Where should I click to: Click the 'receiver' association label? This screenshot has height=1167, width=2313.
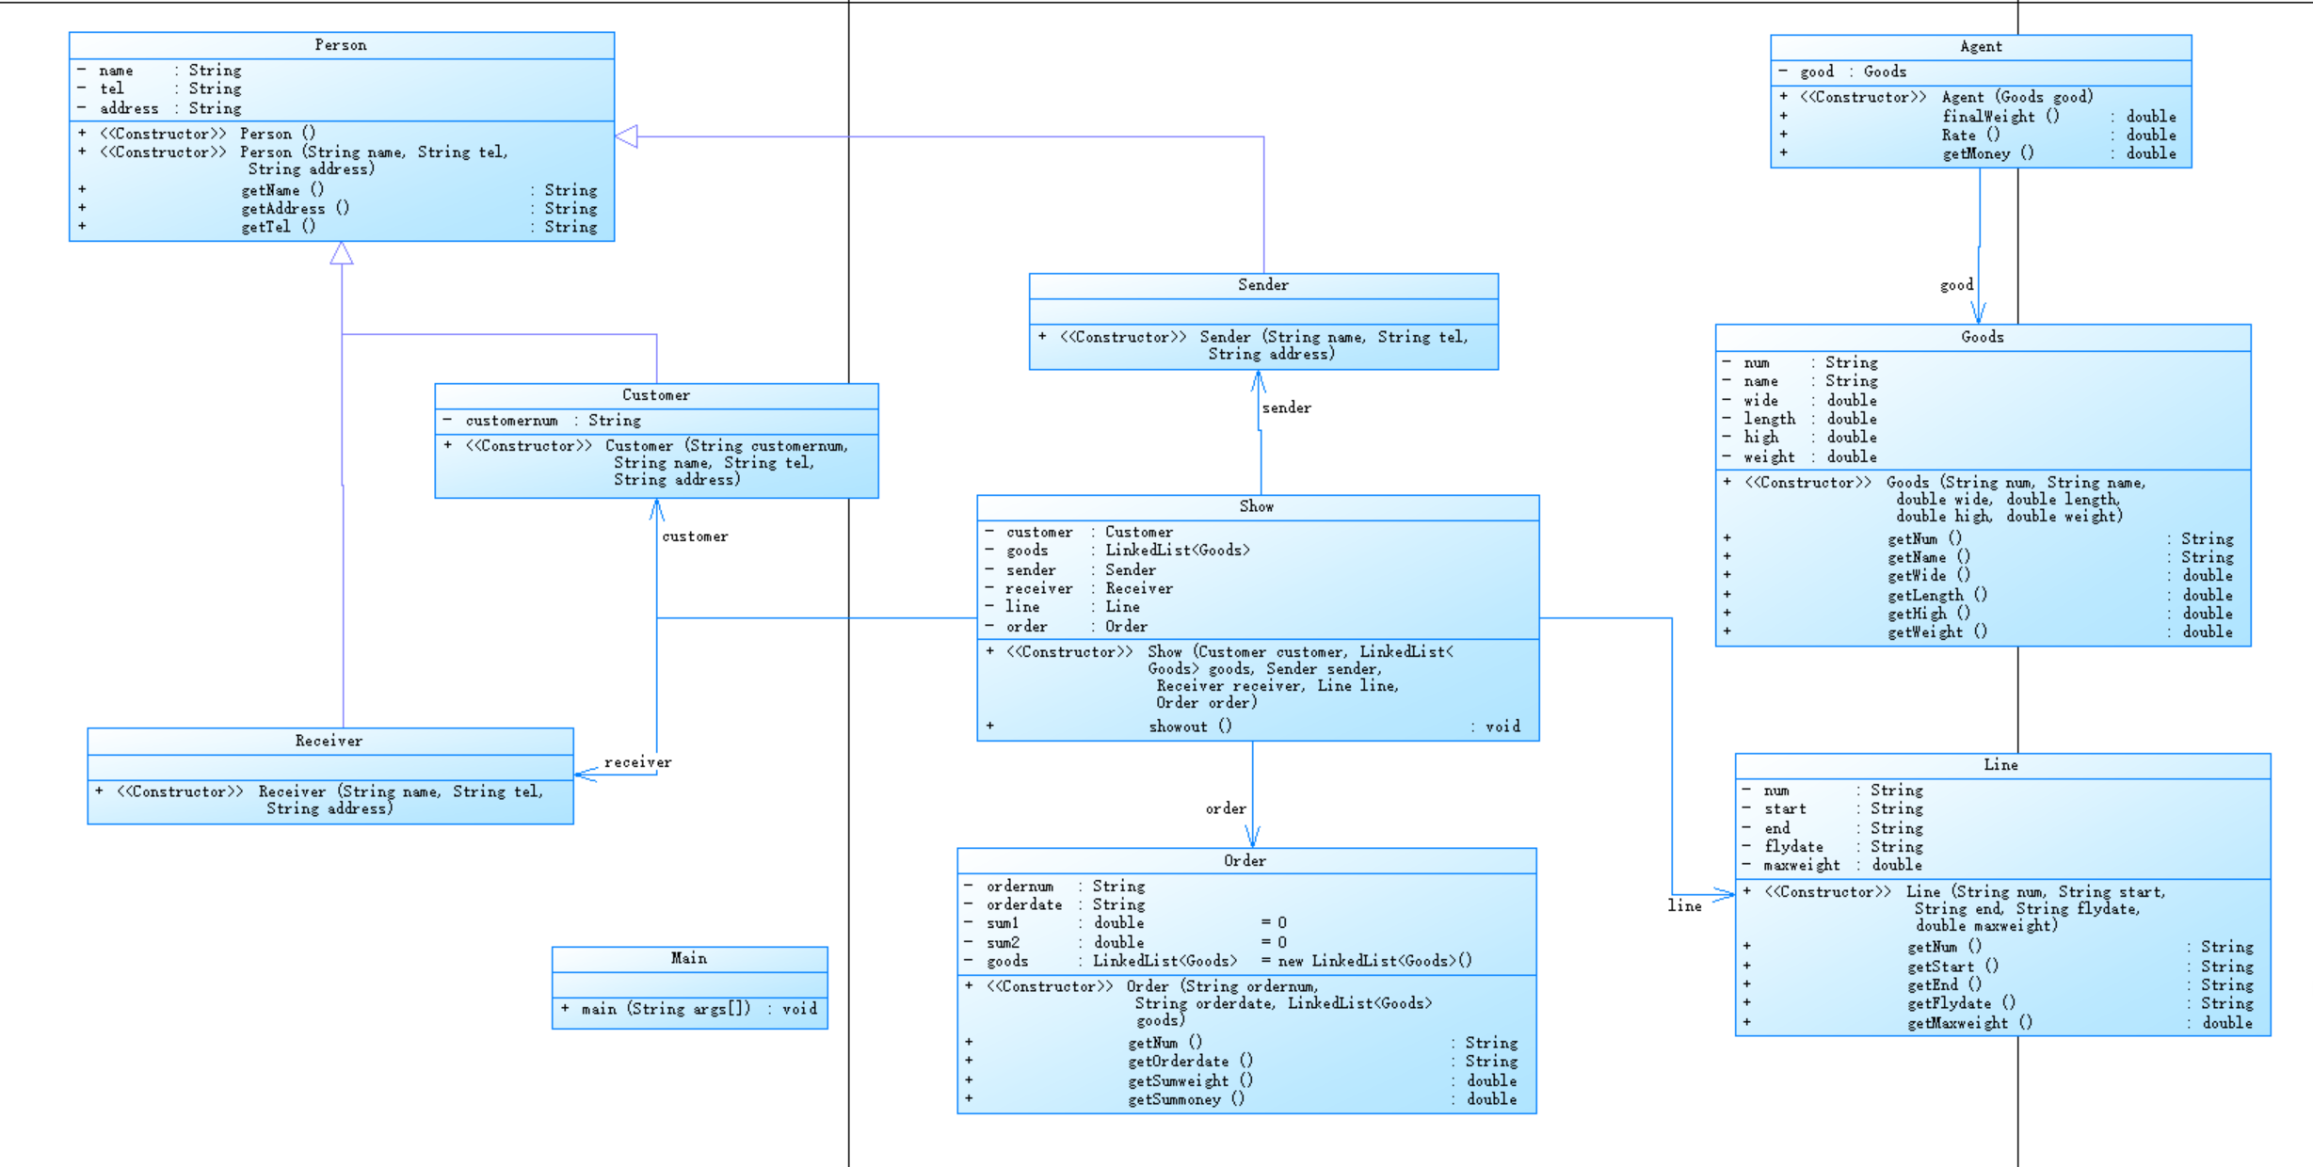pos(637,762)
